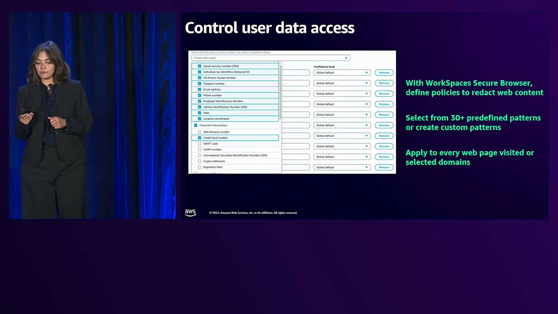Screen dimensions: 558x314
Task: Click the AWS logo on the slide
Action: [190, 213]
